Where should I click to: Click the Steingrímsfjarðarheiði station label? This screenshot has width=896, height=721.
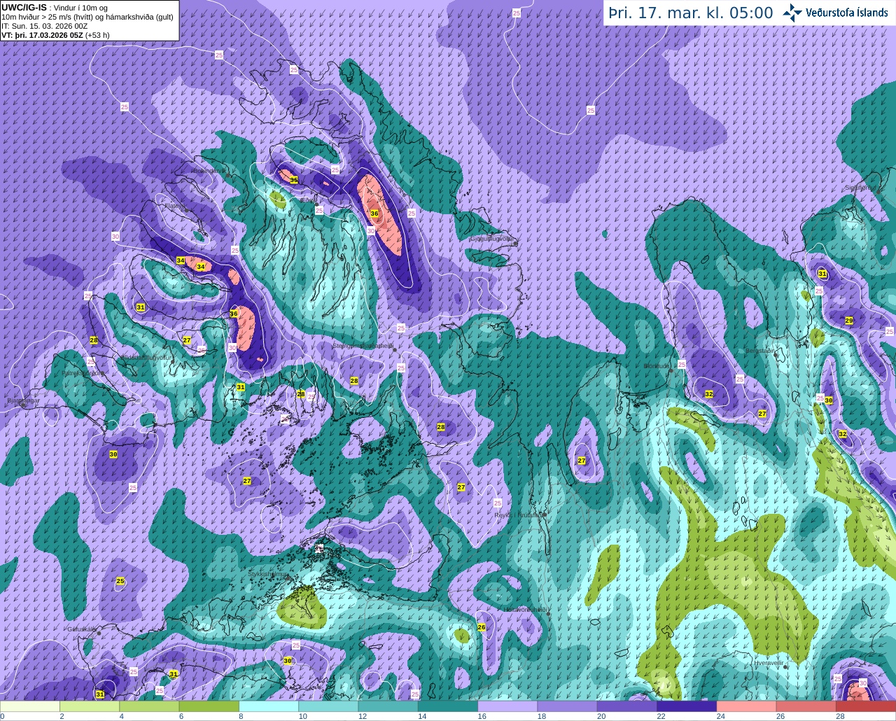point(363,345)
